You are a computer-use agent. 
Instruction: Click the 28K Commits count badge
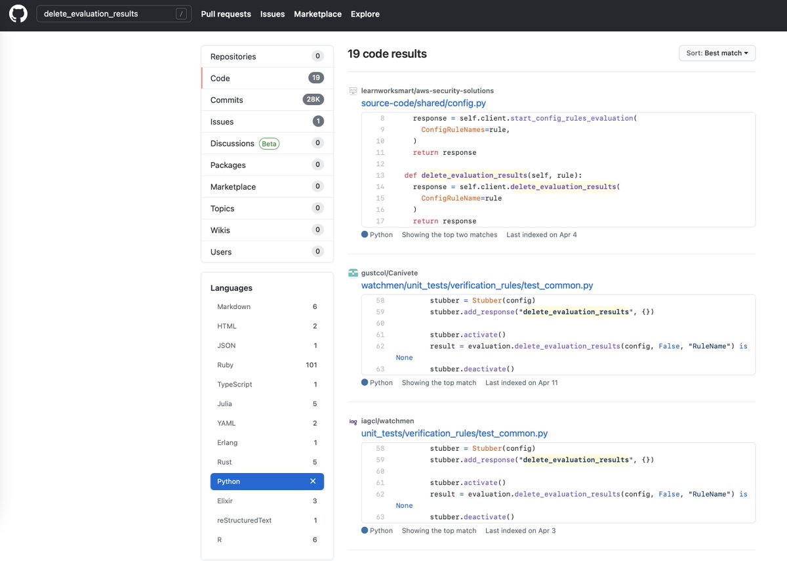click(x=313, y=100)
